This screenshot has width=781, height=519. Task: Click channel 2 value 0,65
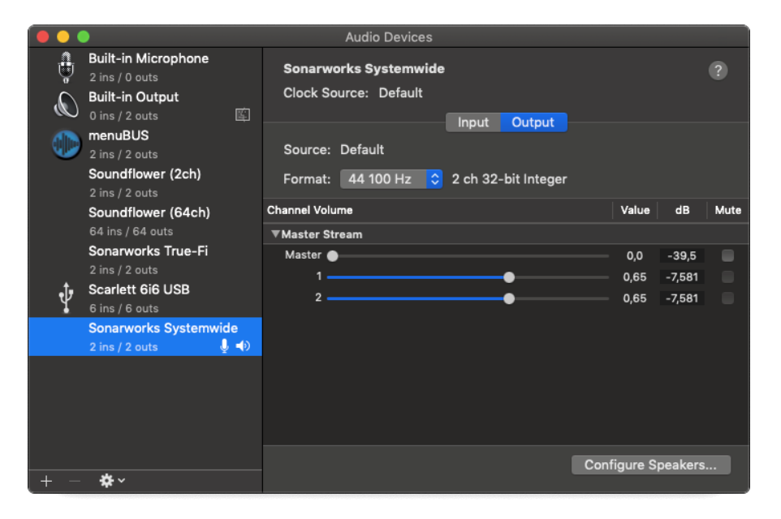click(x=635, y=298)
